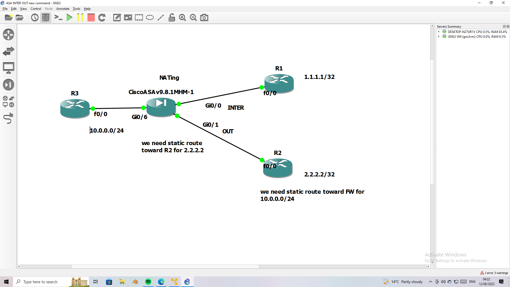
Task: Take a screenshot of the topology
Action: [204, 18]
